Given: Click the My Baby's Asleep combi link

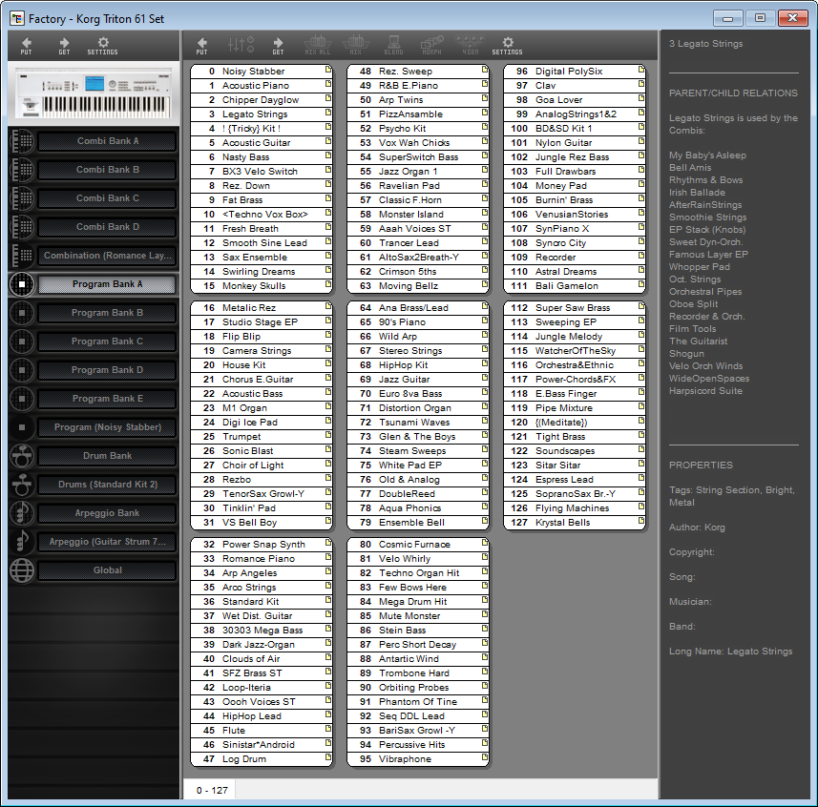Looking at the screenshot, I should [x=707, y=155].
